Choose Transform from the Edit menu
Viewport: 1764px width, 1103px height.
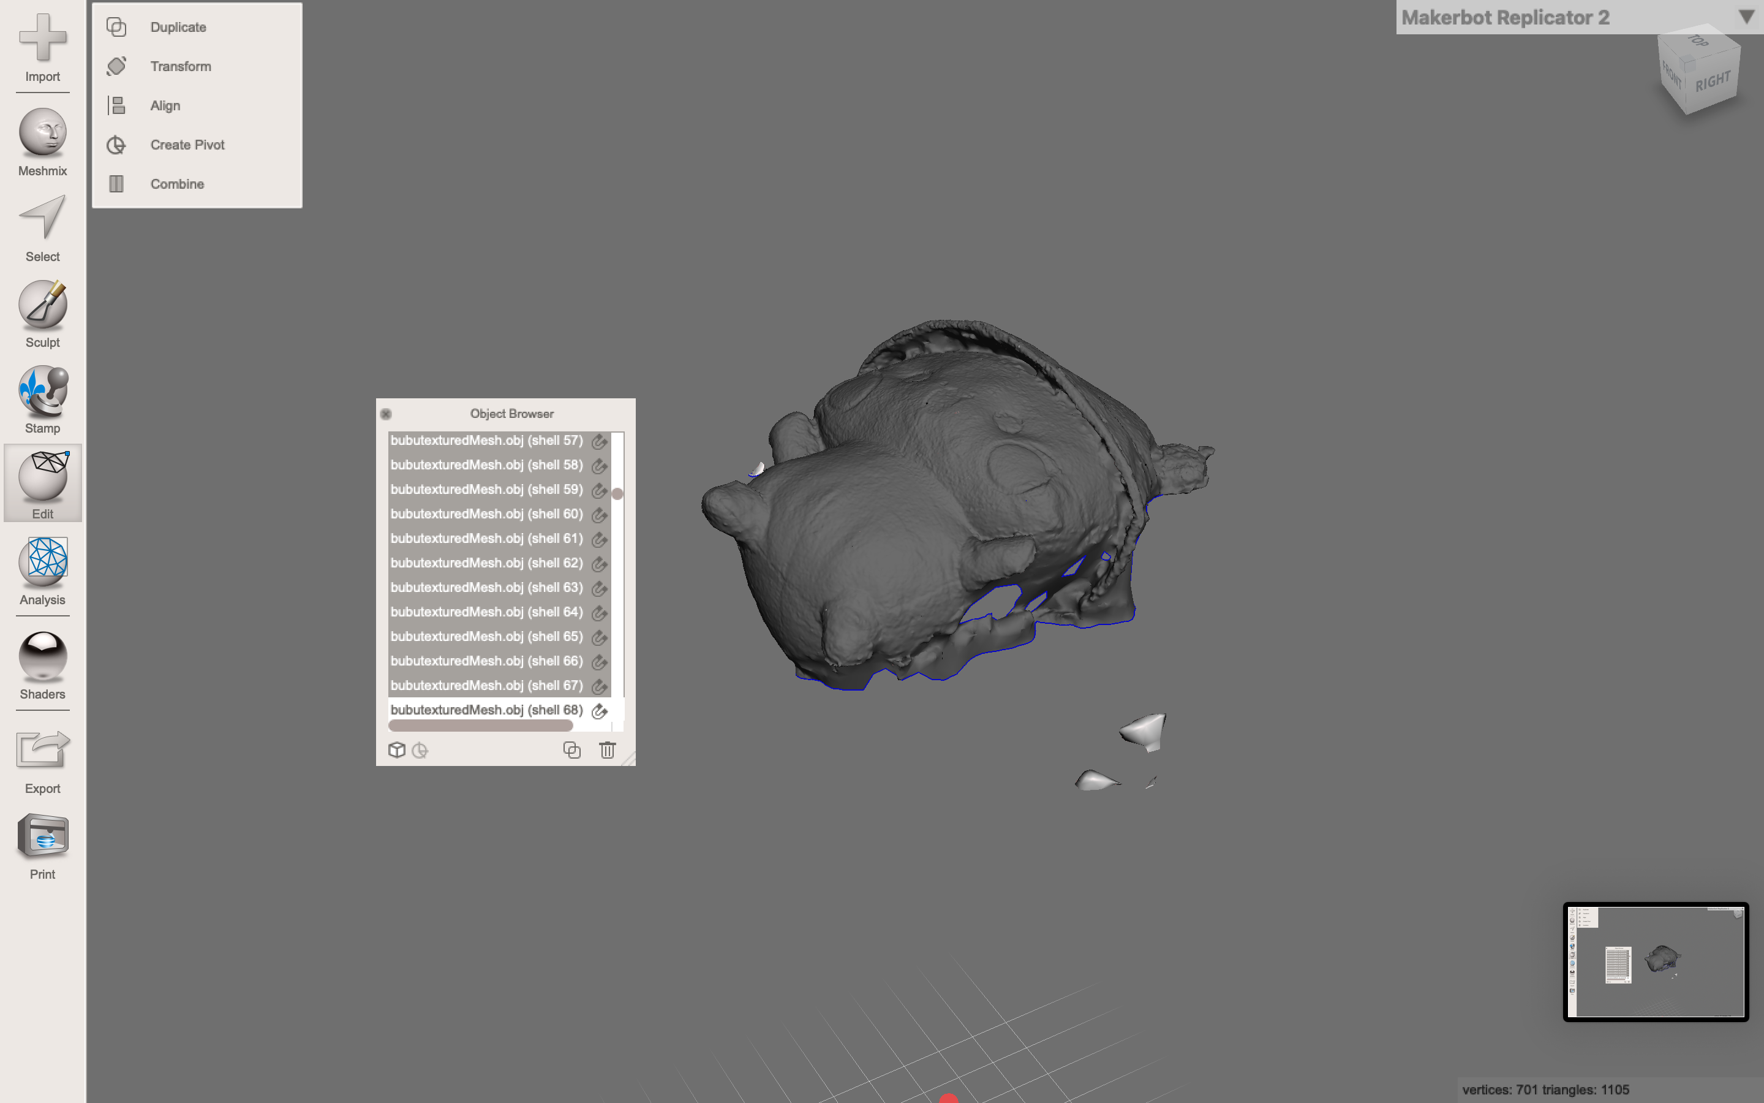tap(181, 66)
